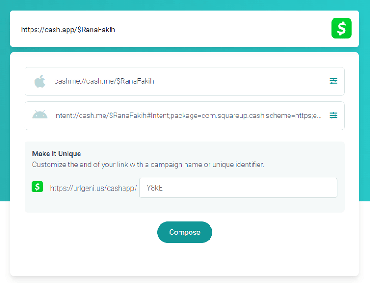Click the Compose button
Screen dimensions: 370x283
[185, 232]
